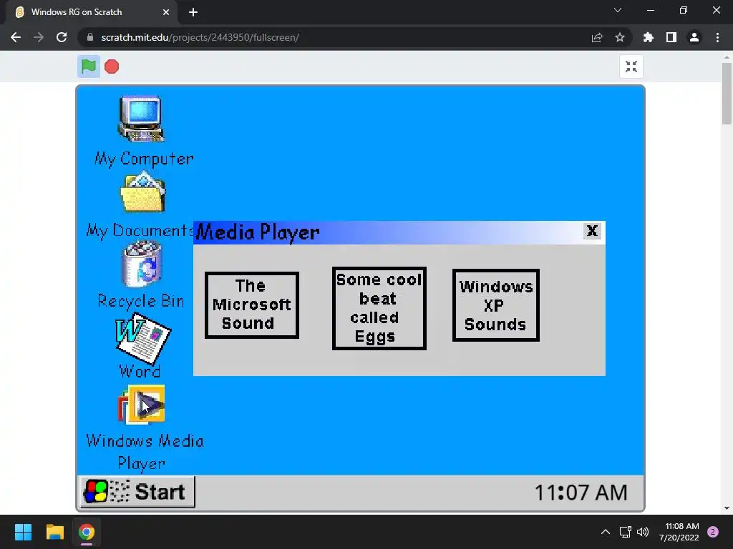
Task: Click Chrome icon in Windows taskbar
Action: (x=87, y=532)
